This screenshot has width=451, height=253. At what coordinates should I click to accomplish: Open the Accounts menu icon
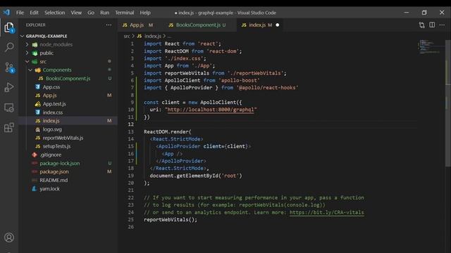[9, 238]
